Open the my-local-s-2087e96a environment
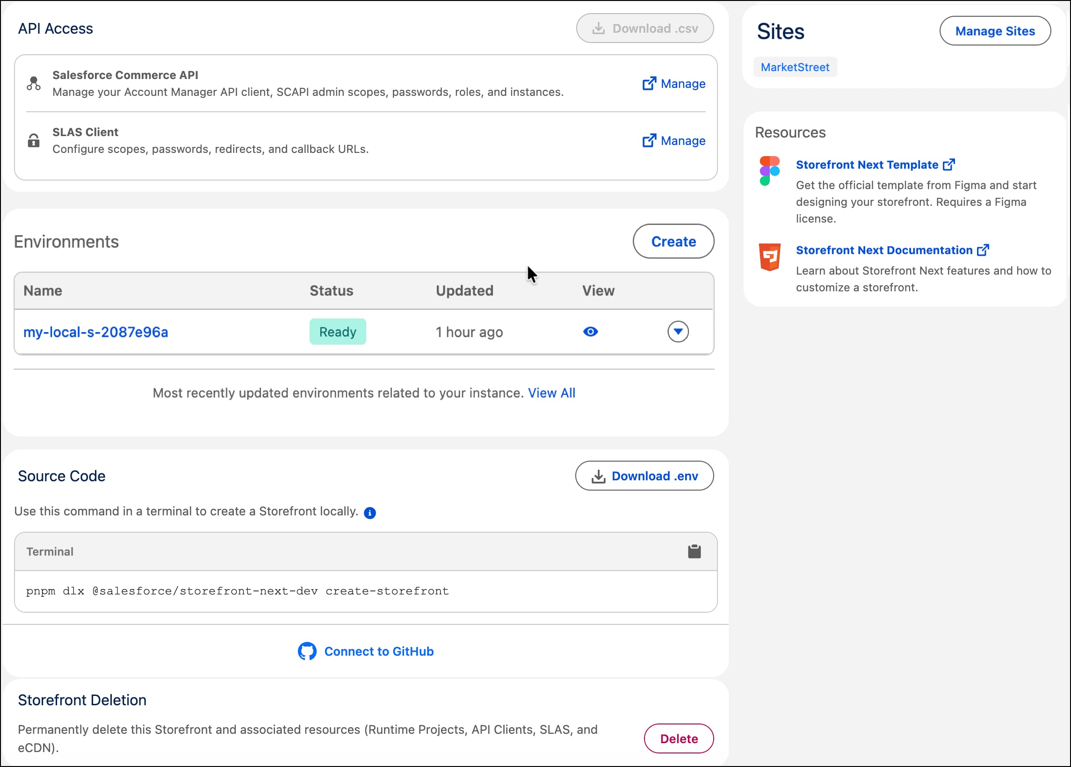Screen dimensions: 1071x767 [96, 332]
